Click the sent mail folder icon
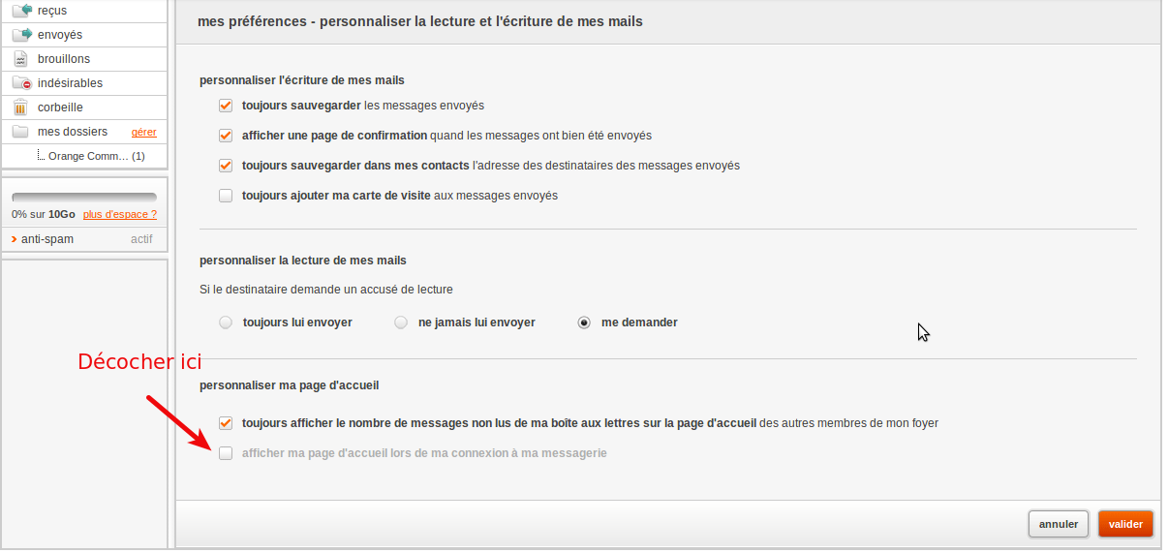Screen dimensions: 1168x553 pyautogui.click(x=20, y=35)
